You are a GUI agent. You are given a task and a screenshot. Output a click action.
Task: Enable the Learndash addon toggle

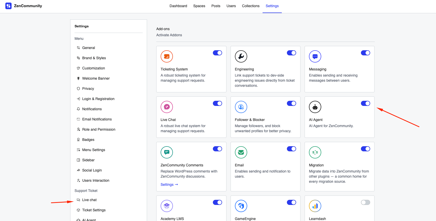pos(366,202)
